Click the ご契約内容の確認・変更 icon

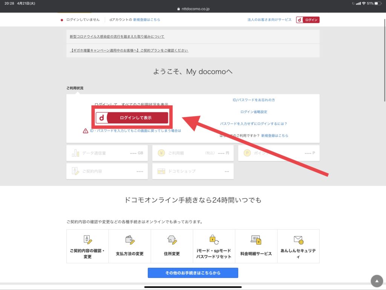87,239
